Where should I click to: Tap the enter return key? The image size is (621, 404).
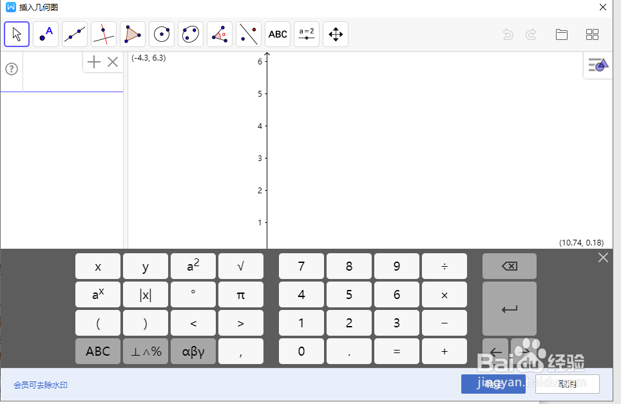pos(510,309)
